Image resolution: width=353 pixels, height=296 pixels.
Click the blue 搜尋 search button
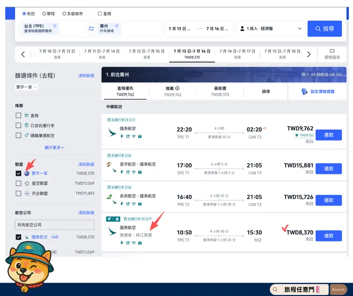click(x=325, y=29)
